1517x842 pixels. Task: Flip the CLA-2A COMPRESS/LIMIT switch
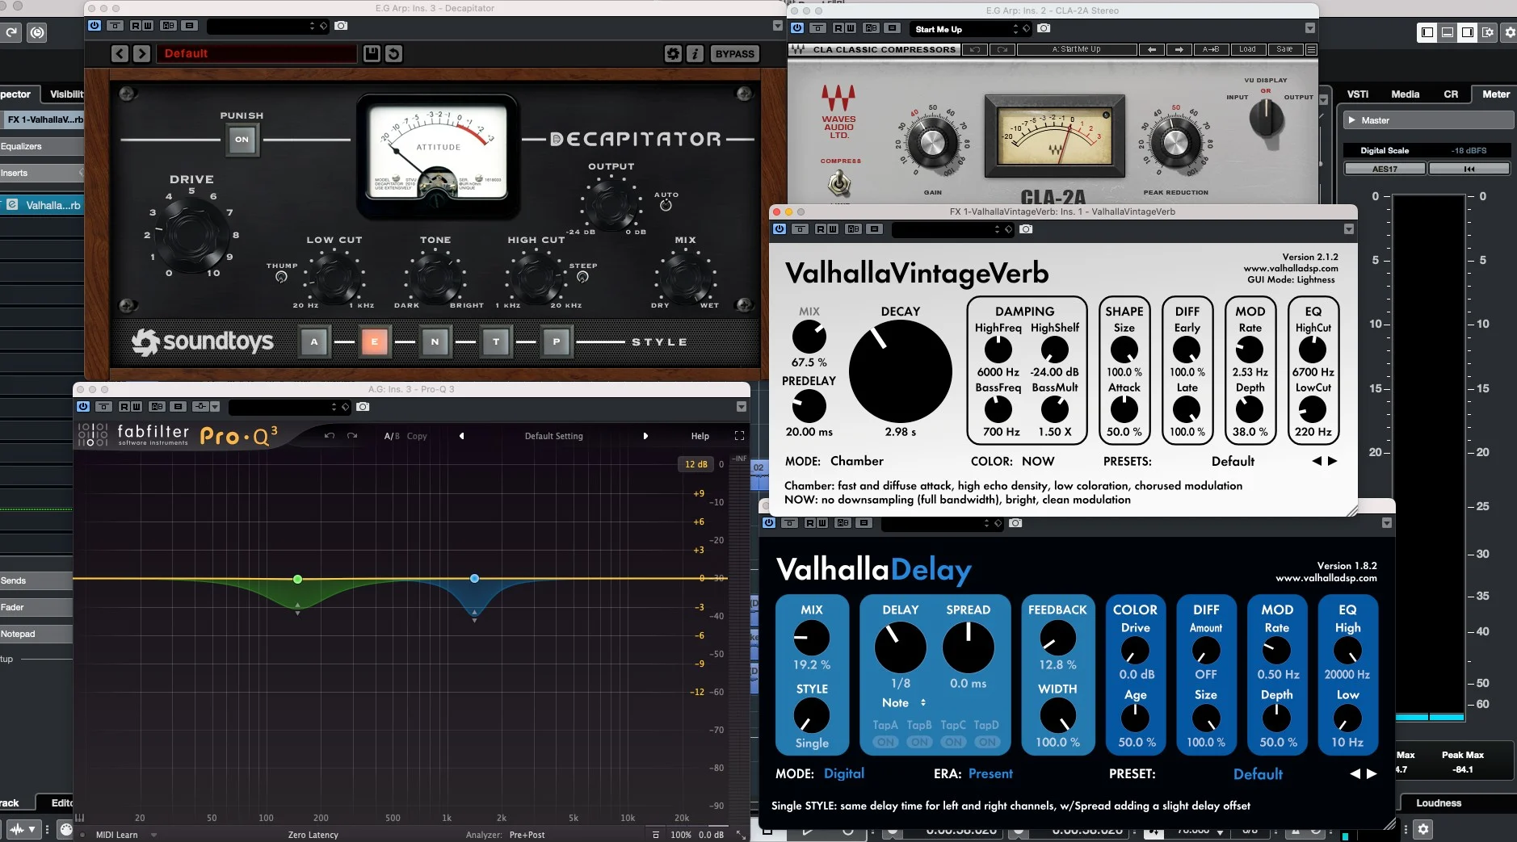click(840, 183)
